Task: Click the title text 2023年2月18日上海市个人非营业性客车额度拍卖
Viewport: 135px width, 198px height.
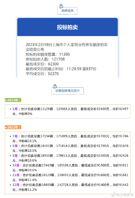Action: tap(67, 45)
